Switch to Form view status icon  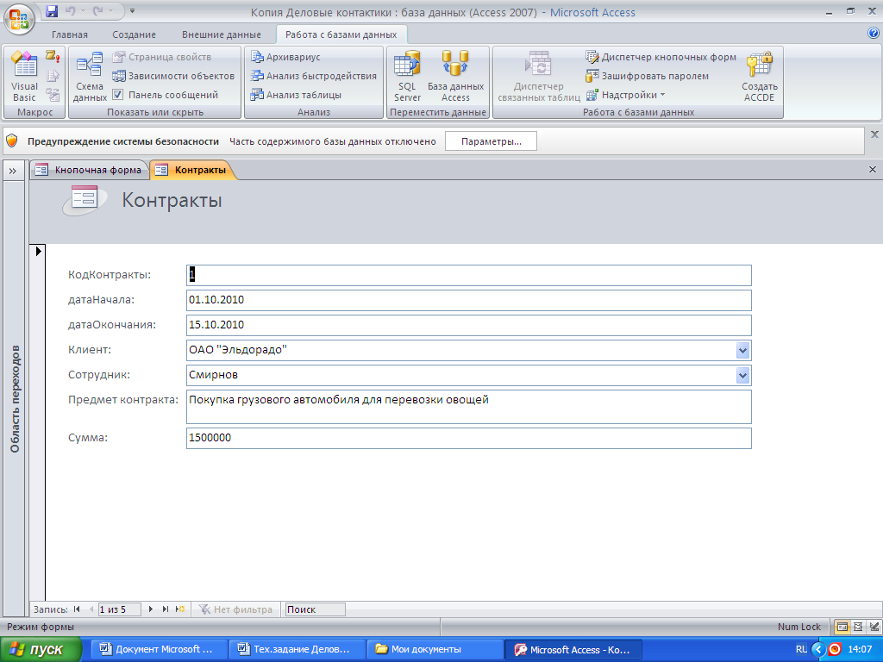point(842,627)
